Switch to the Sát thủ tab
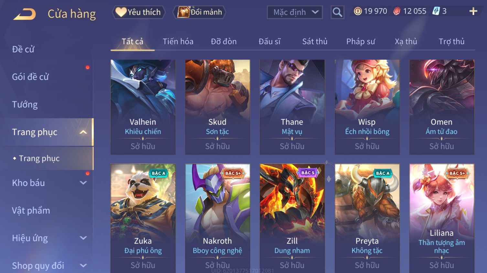 click(315, 41)
